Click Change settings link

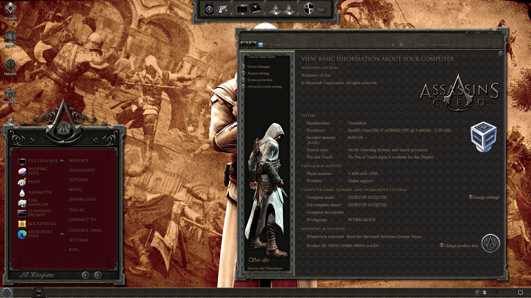(486, 198)
